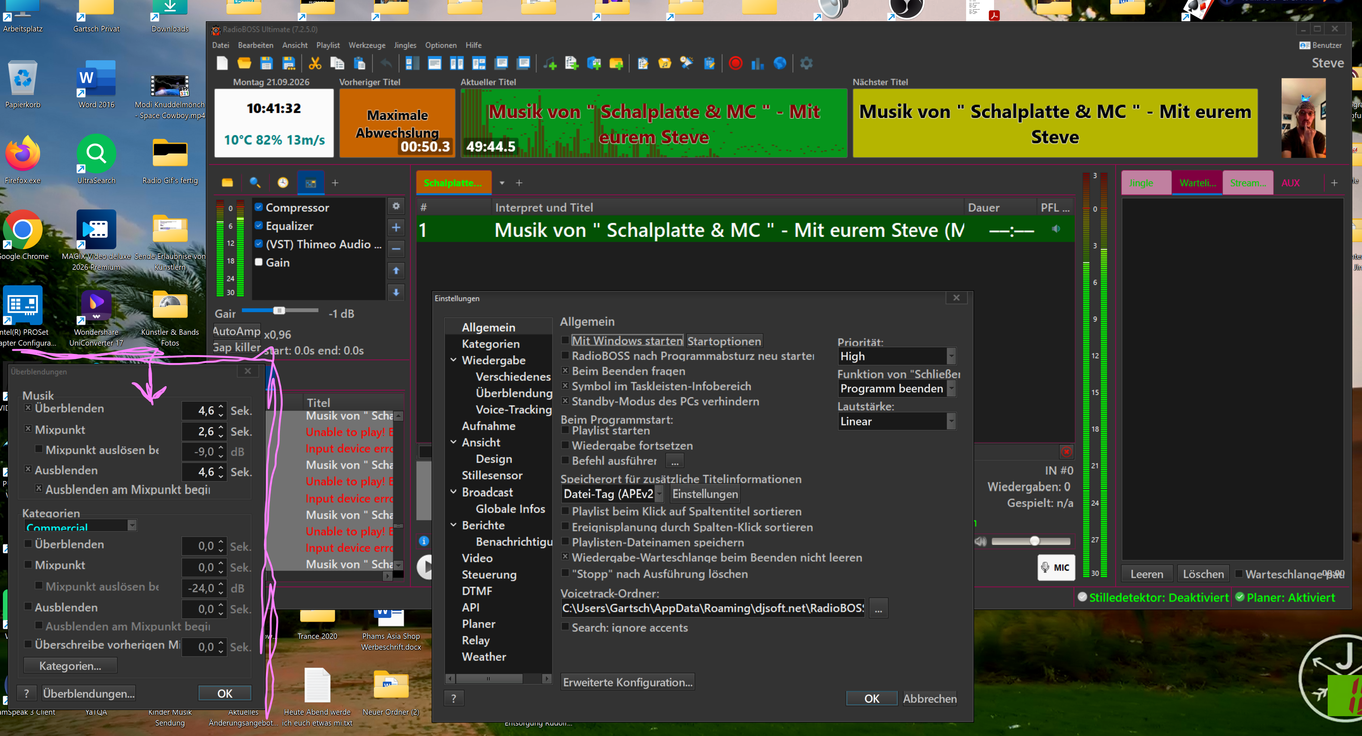This screenshot has width=1362, height=736.
Task: Click the scissors cut icon
Action: 315,64
